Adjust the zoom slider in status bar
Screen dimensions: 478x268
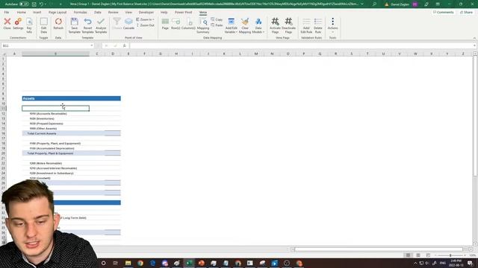click(x=450, y=255)
